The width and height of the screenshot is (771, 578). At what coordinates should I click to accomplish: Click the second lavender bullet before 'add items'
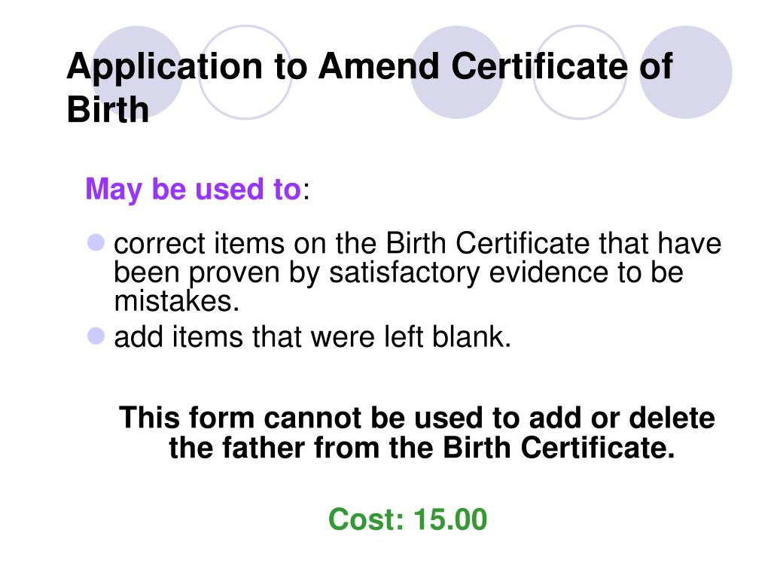coord(96,336)
